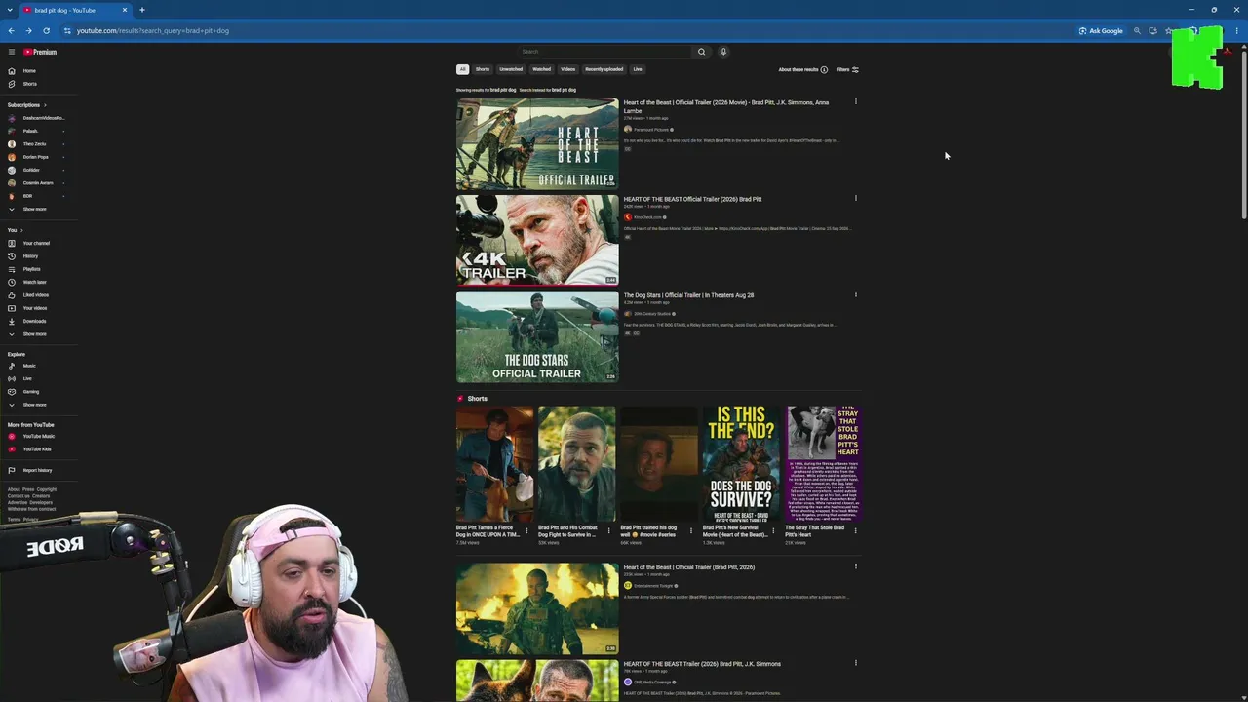1248x702 pixels.
Task: Click the browser address bar URL
Action: point(153,31)
